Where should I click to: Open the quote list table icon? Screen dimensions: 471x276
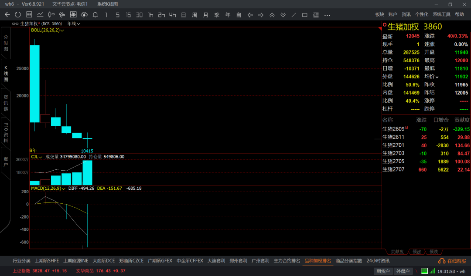point(29,15)
